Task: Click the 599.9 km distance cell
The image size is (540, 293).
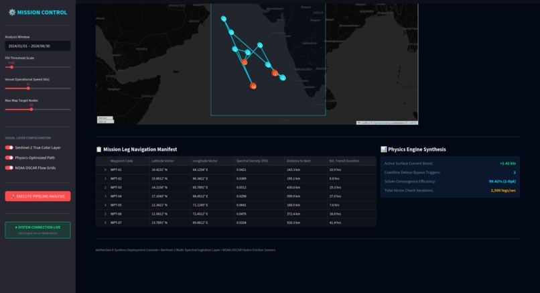Action: (306, 196)
